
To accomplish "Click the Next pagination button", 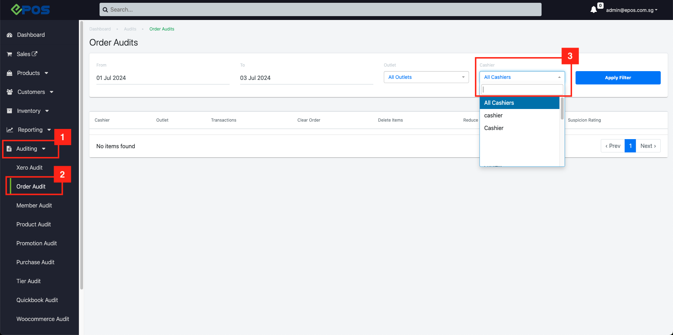I will 648,146.
